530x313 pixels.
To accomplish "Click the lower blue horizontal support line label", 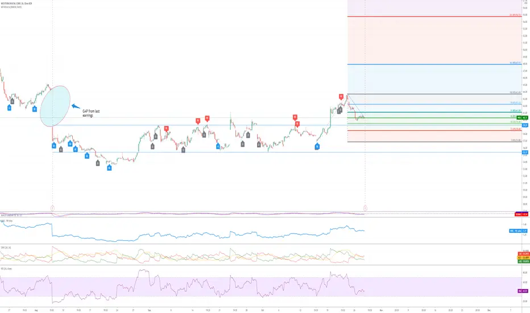I will coord(525,153).
